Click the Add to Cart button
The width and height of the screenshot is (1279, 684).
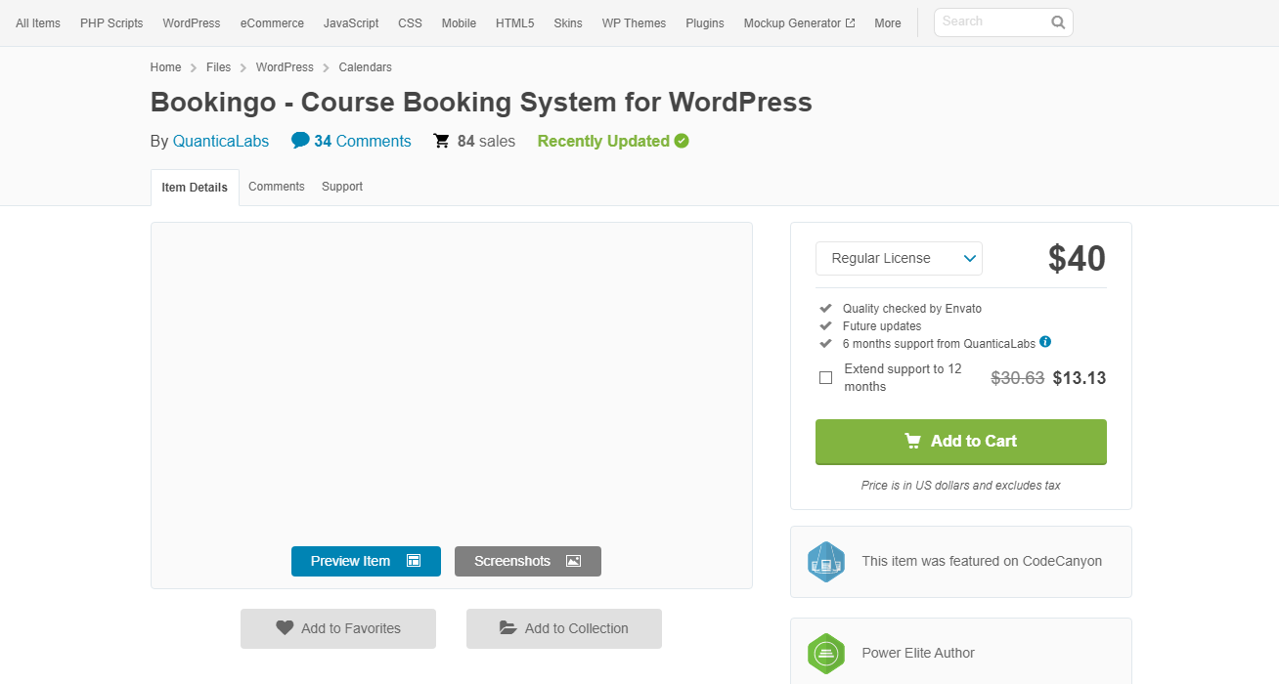click(x=961, y=442)
